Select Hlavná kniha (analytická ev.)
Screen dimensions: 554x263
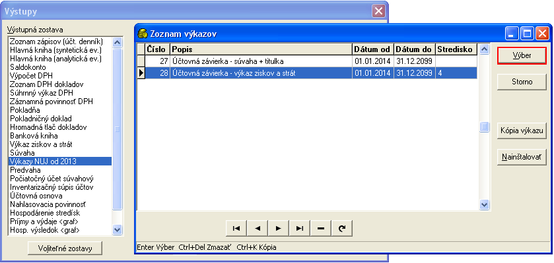60,59
